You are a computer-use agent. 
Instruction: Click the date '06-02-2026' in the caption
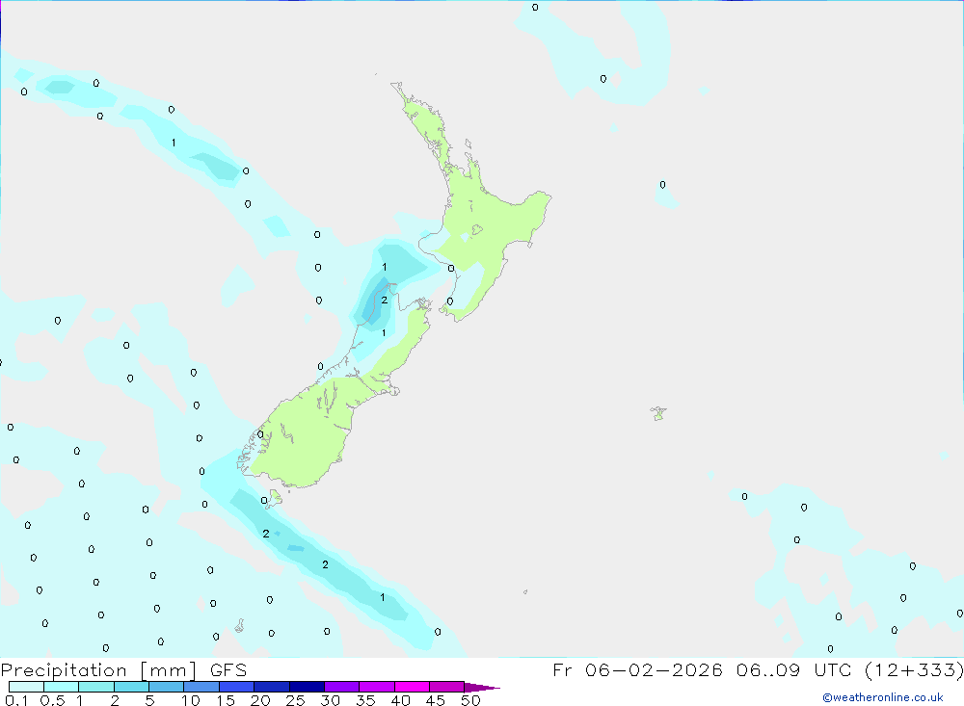tap(654, 669)
